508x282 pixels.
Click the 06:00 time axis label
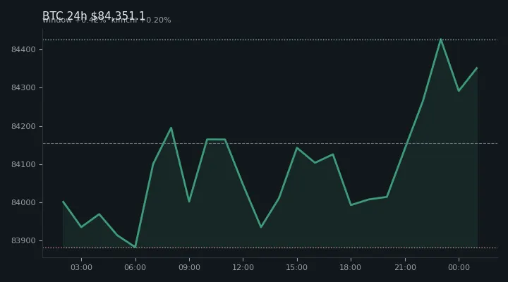pyautogui.click(x=135, y=267)
